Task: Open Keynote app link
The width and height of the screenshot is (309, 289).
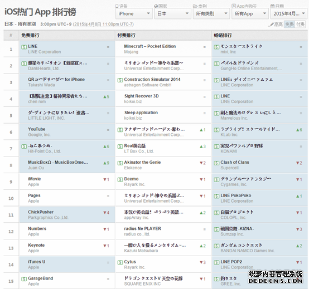Action: pyautogui.click(x=36, y=245)
